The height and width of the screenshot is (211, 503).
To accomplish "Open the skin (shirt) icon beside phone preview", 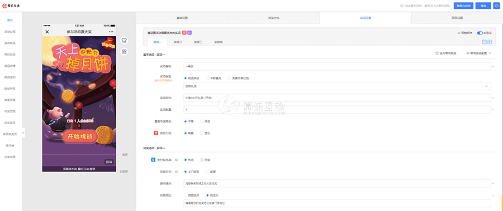I will tap(125, 40).
